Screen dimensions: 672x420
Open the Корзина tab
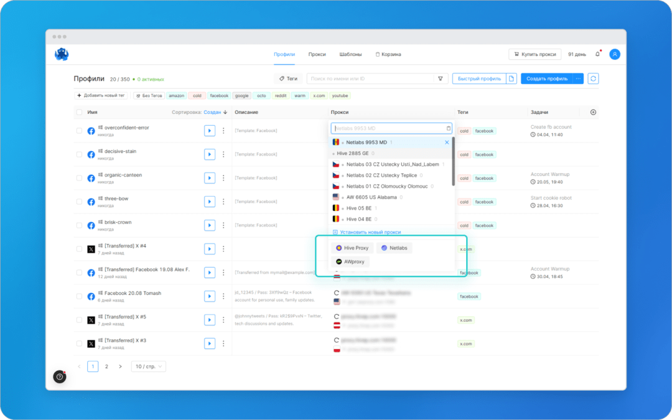click(388, 54)
